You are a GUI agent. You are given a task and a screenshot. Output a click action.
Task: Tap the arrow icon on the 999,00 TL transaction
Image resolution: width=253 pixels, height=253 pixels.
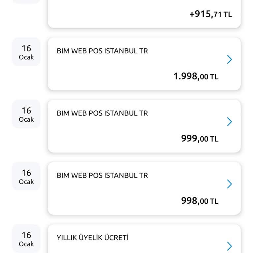point(230,122)
